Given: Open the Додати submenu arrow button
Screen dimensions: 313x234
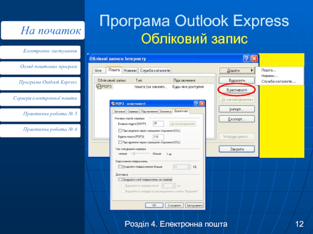Looking at the screenshot, I should pos(252,70).
